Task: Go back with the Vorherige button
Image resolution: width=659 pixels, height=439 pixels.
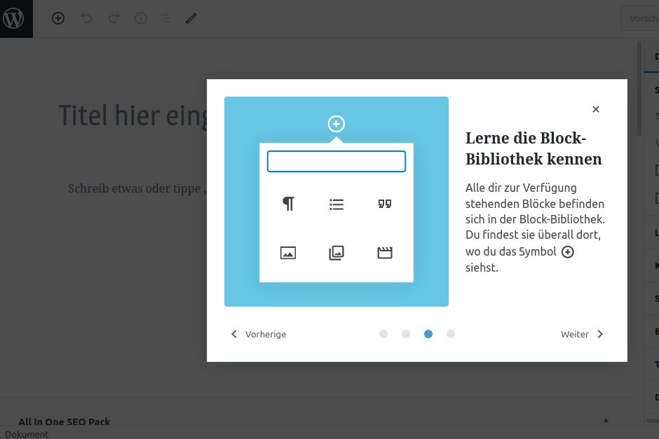Action: click(259, 334)
